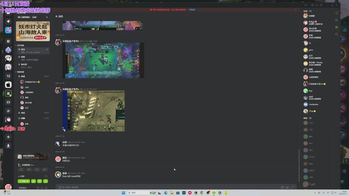Open user avatar at bottom of server sidebar

coord(8,187)
